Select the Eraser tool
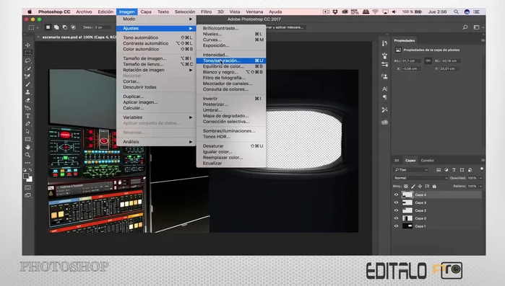Screen dimensions: 505x286 27,100
